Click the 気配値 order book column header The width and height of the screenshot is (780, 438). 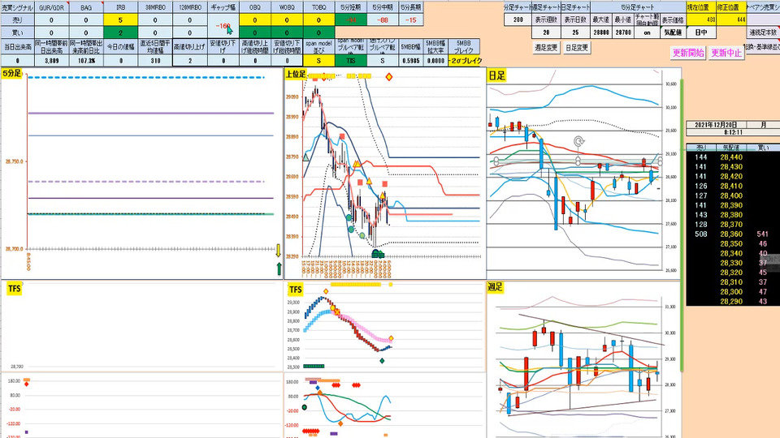[730, 148]
